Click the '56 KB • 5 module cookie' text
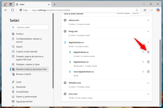The image size is (163, 108). 78,46
